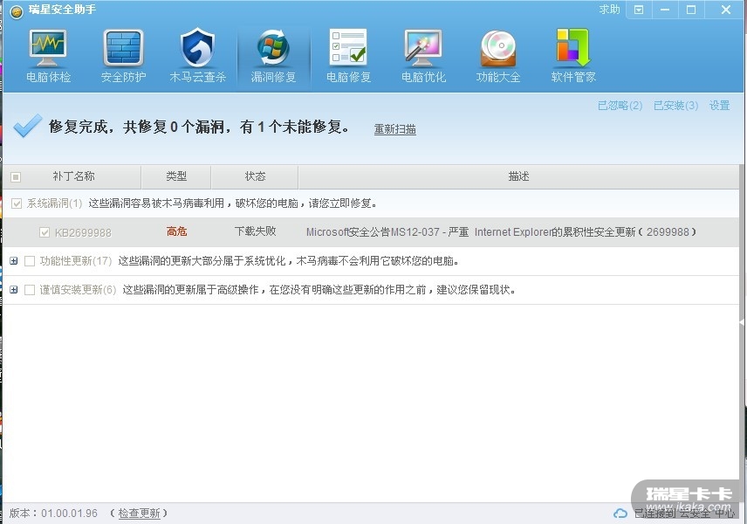
Task: Check the 功能性更新(17) checkbox
Action: coord(30,261)
